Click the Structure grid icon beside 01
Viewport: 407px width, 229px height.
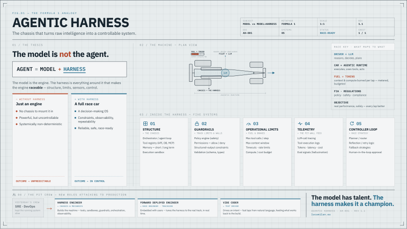[x=145, y=124]
